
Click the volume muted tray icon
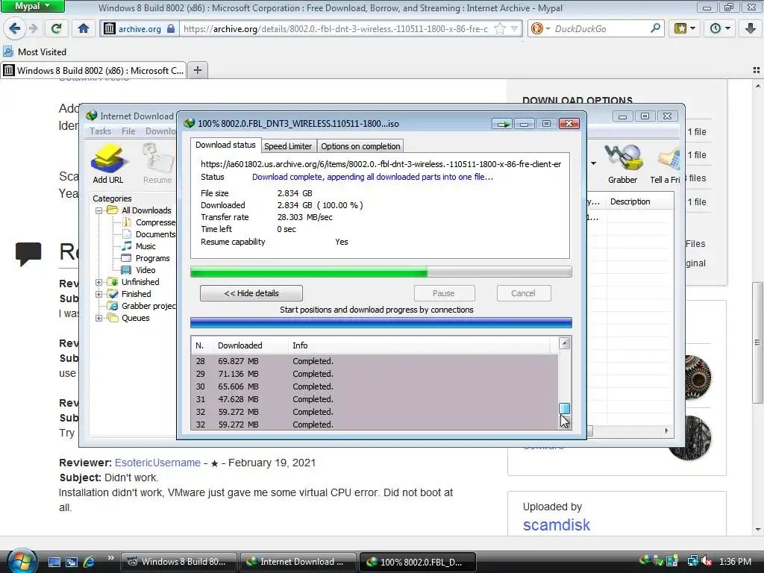click(707, 561)
